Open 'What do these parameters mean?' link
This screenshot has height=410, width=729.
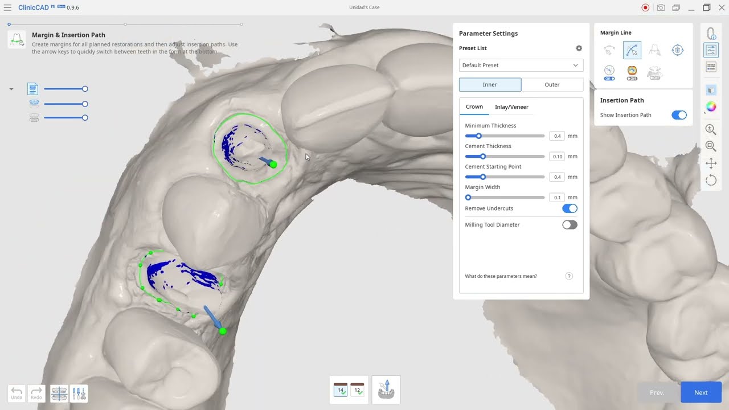pyautogui.click(x=501, y=276)
